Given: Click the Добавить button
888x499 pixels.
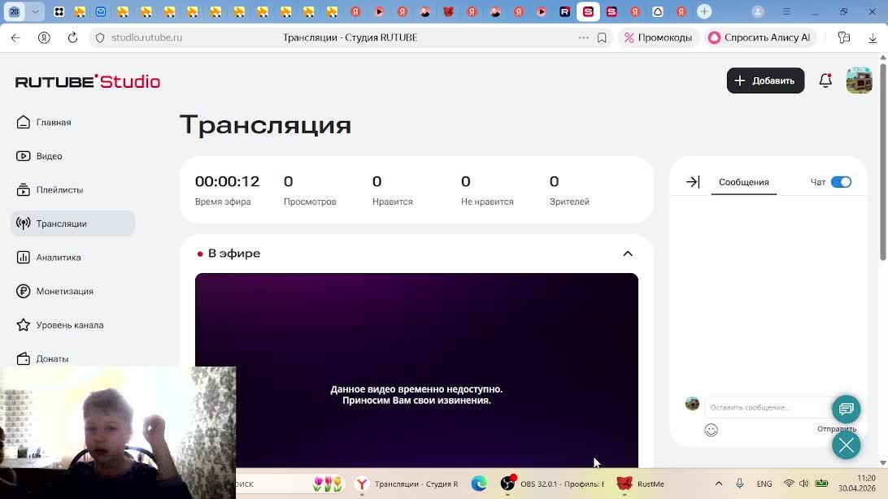Looking at the screenshot, I should pyautogui.click(x=765, y=80).
